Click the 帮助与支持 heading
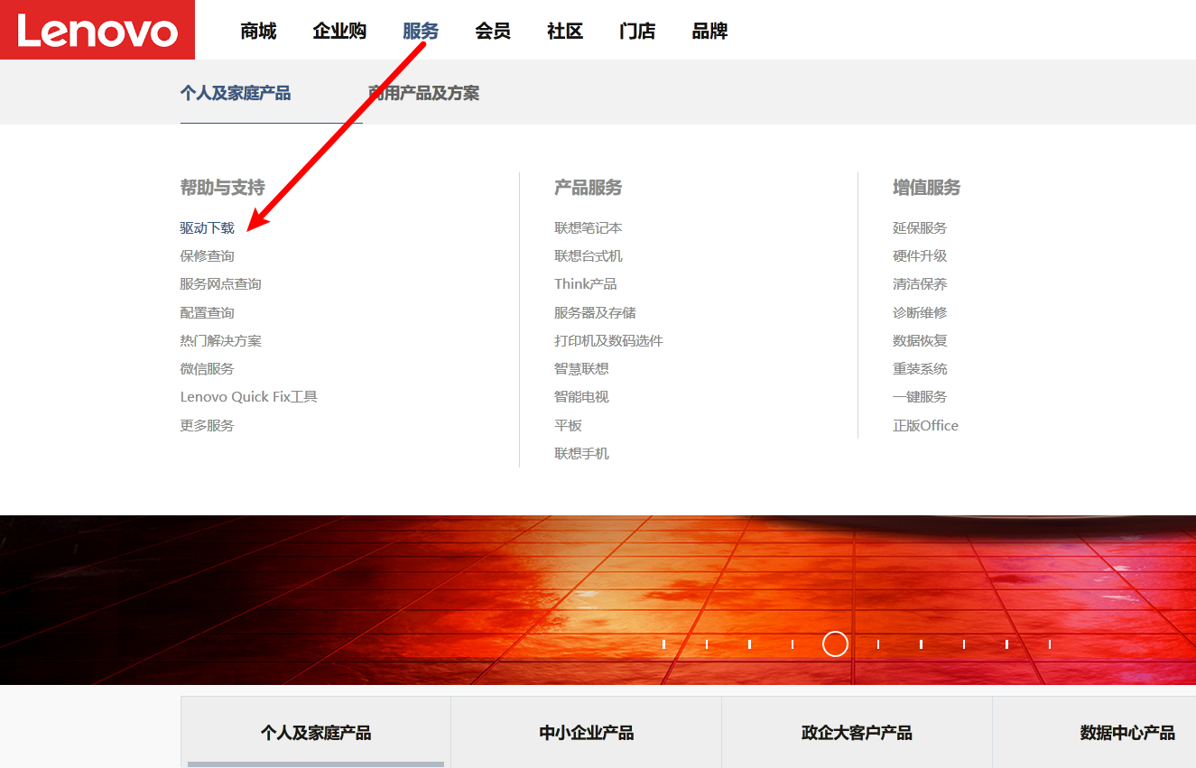 coord(222,188)
